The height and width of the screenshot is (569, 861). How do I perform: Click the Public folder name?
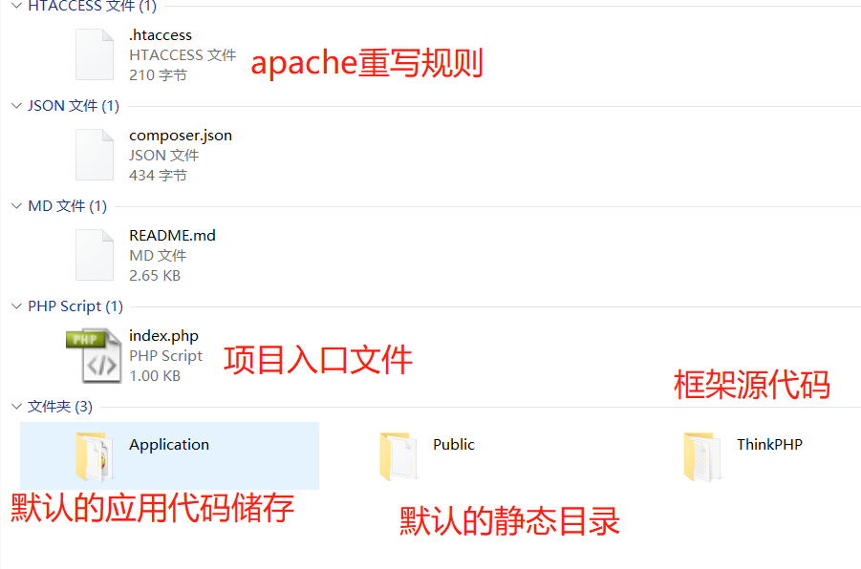click(454, 445)
